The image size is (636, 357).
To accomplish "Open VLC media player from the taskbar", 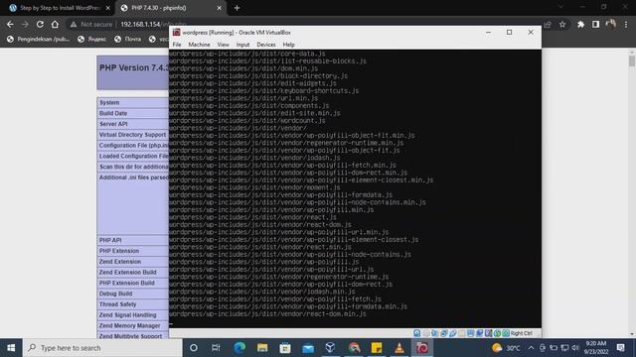I will [x=399, y=348].
